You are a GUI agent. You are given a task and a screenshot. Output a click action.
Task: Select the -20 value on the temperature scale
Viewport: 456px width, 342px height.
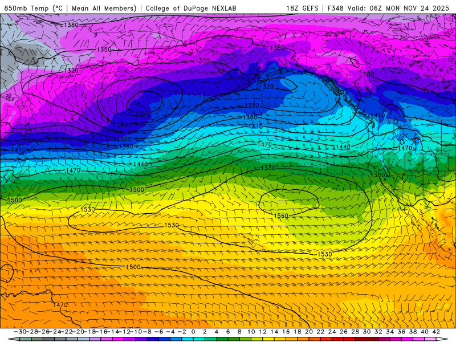tap(78, 332)
